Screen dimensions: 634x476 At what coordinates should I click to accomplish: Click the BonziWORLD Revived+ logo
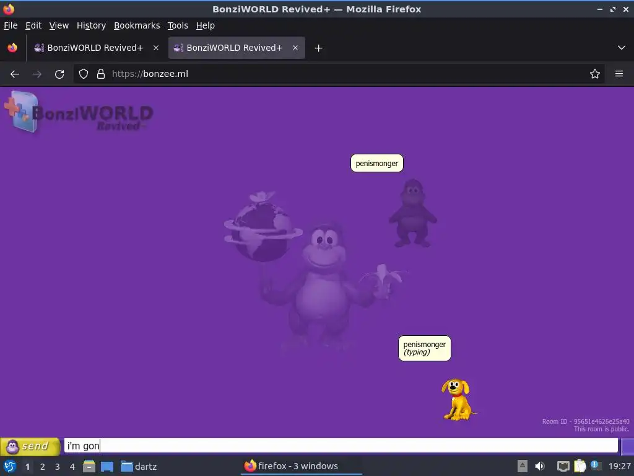[x=79, y=112]
